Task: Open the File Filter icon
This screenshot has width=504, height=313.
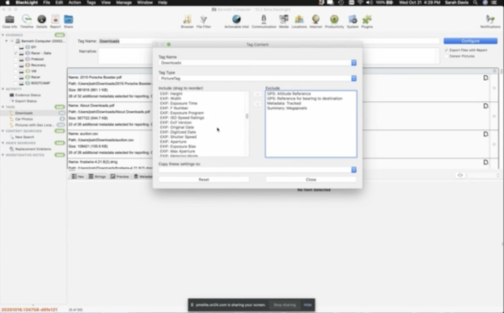Action: click(x=203, y=20)
